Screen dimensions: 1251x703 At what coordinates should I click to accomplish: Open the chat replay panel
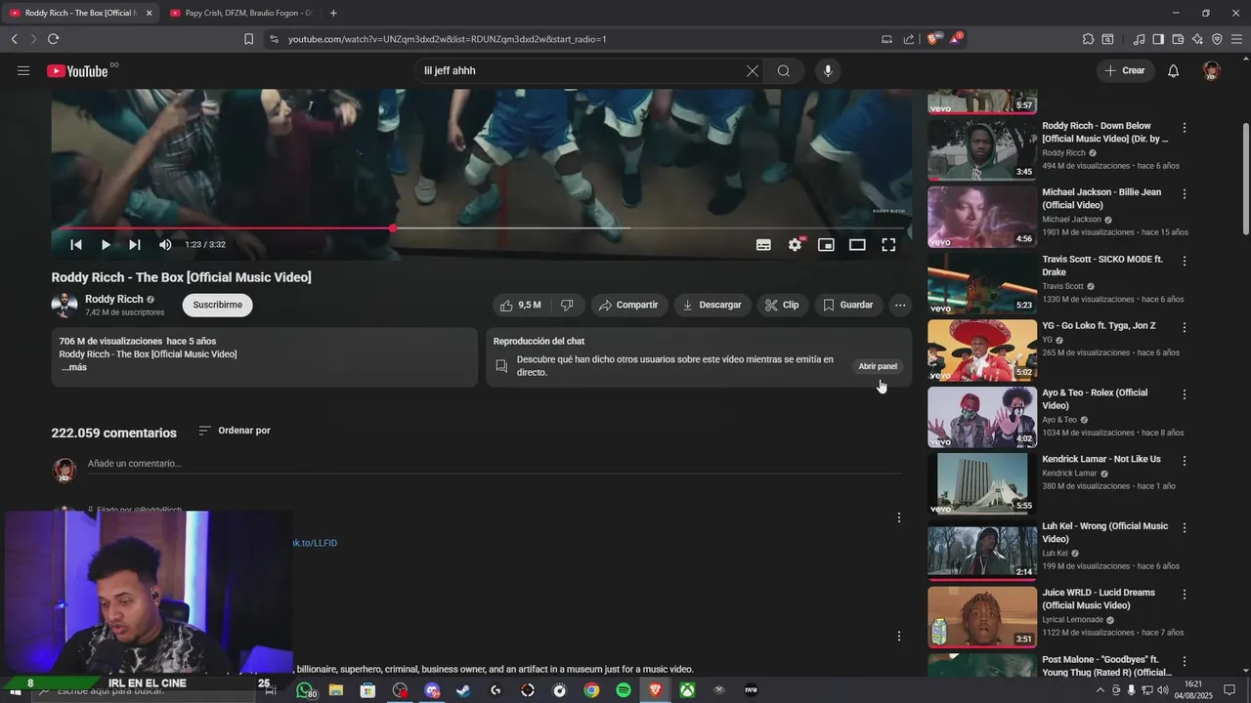878,366
